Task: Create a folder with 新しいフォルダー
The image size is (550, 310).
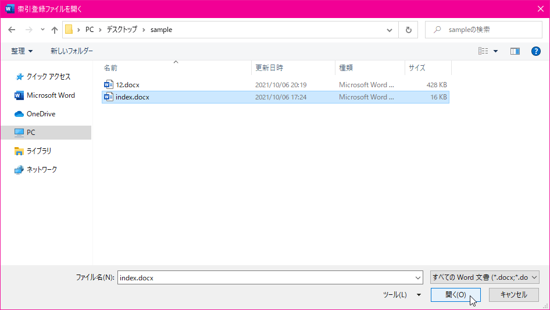Action: (x=72, y=51)
